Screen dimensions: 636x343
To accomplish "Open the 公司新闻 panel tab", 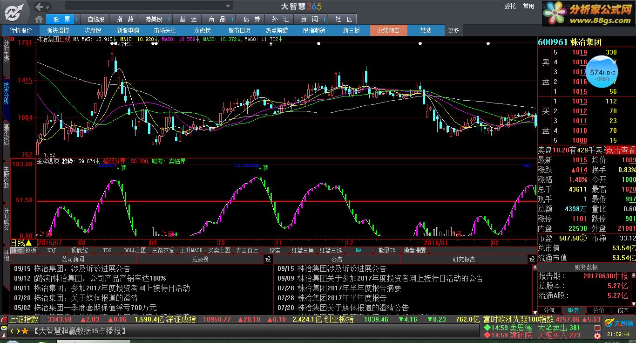I will click(x=73, y=259).
